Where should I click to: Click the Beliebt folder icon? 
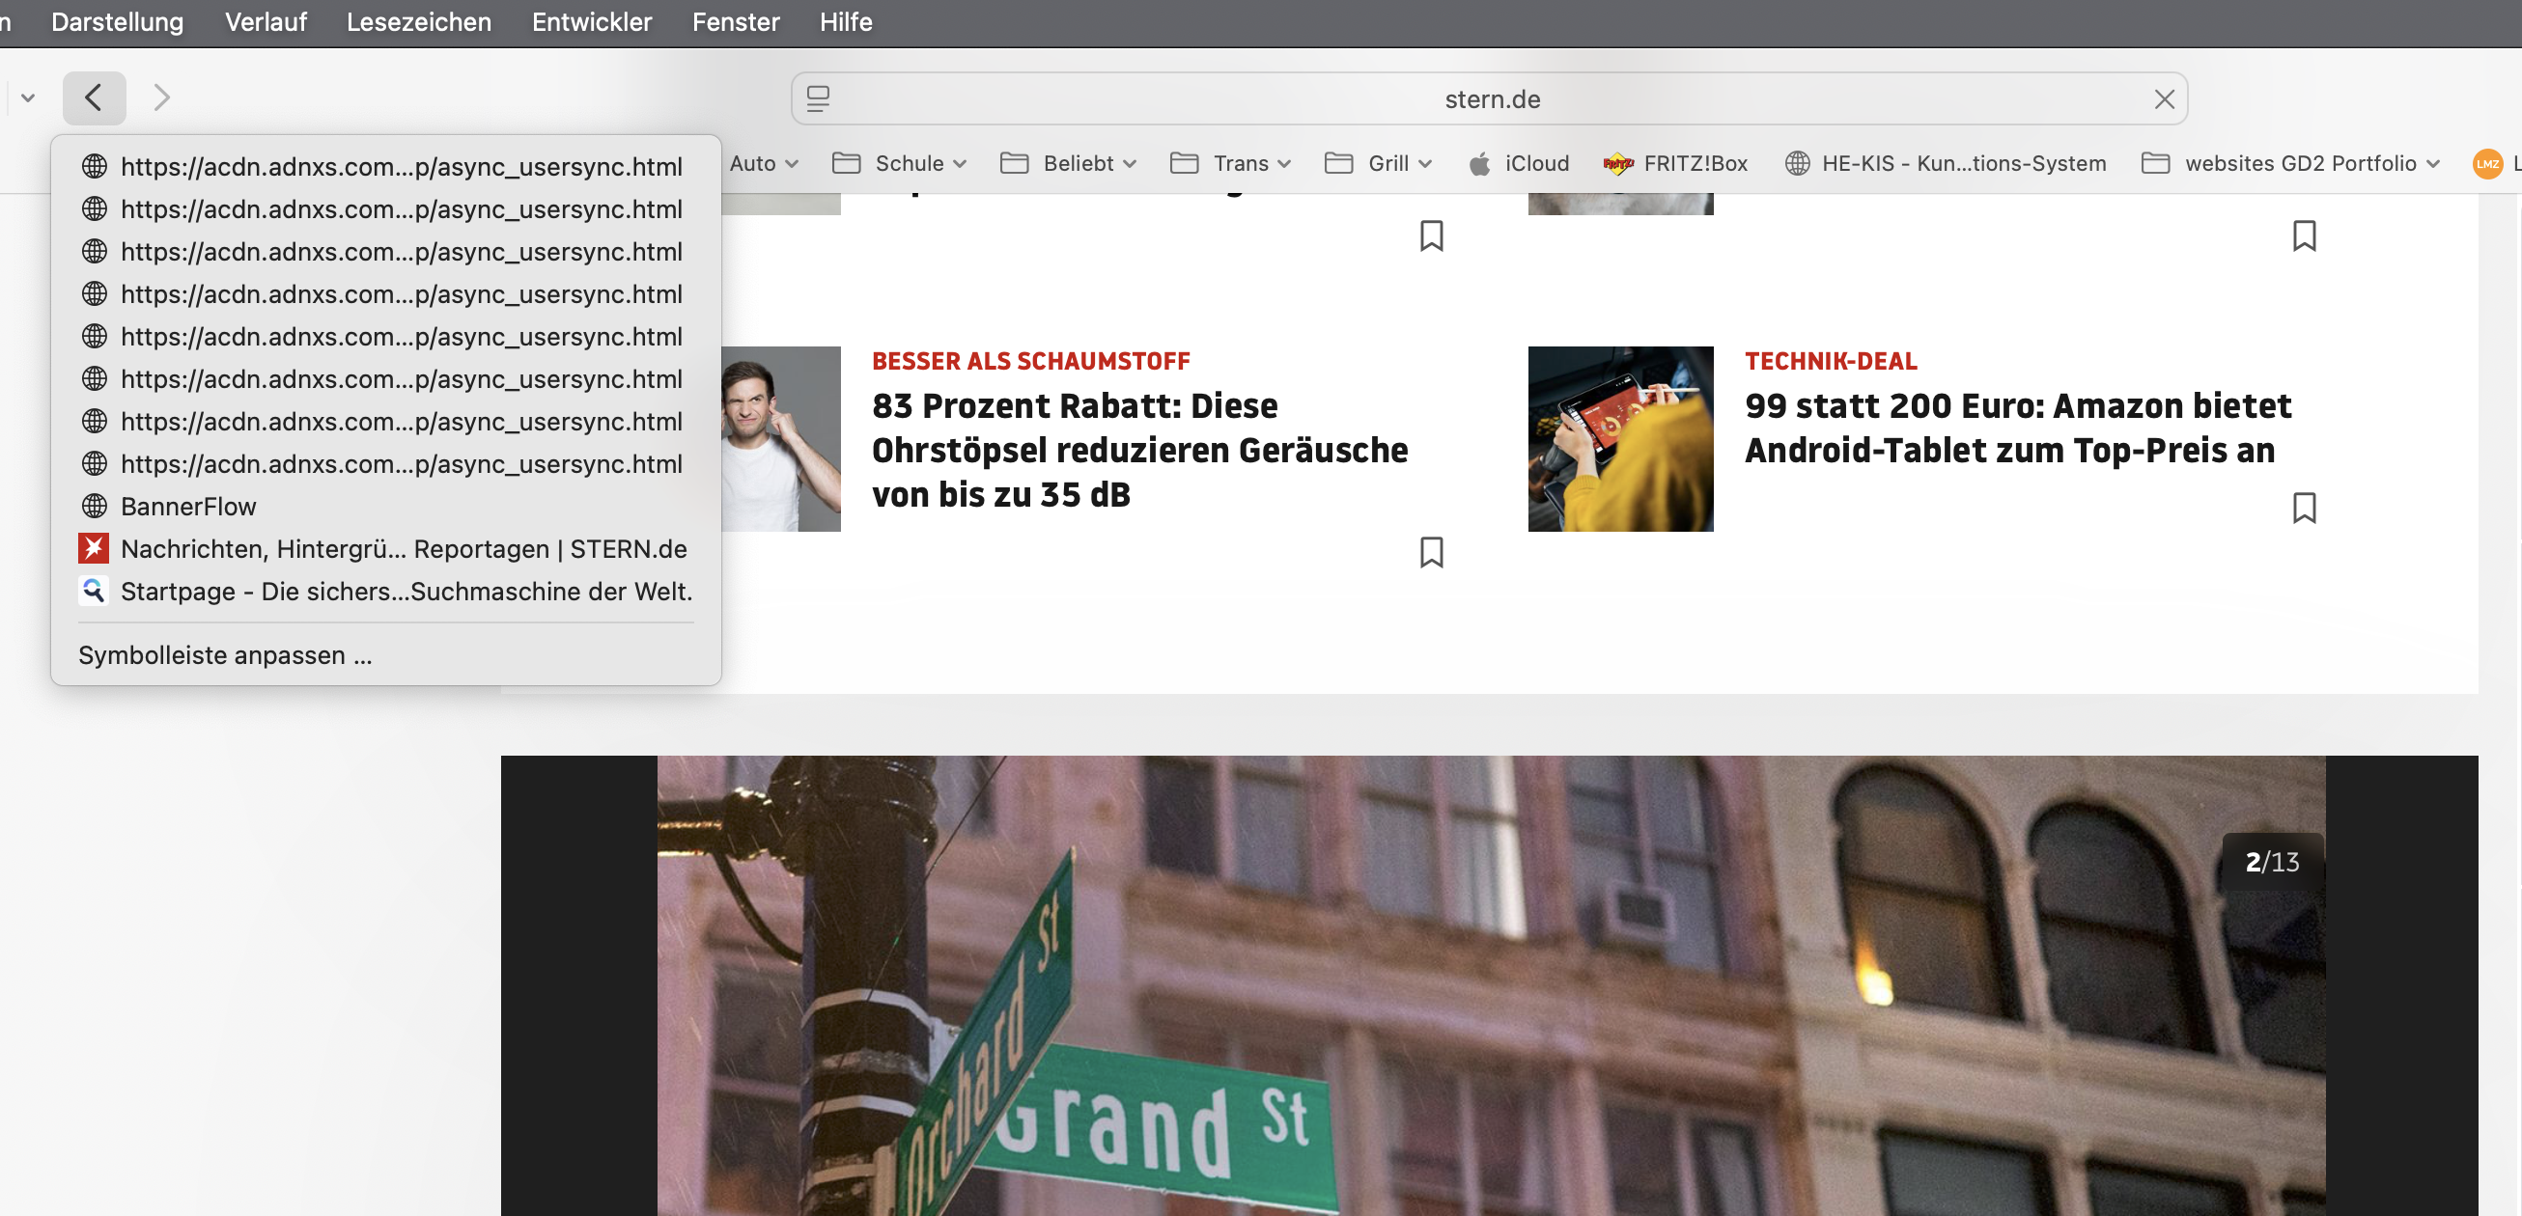click(1014, 162)
